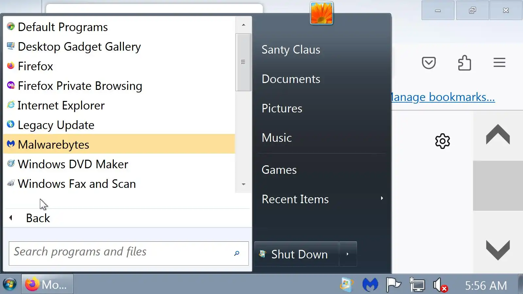Click the gear settings icon in Firefox
The height and width of the screenshot is (294, 523).
pos(443,141)
